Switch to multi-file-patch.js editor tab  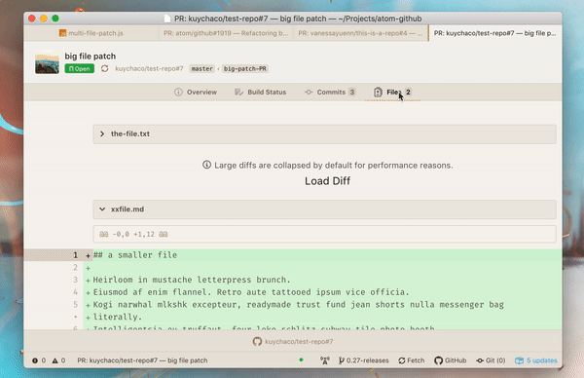91,33
